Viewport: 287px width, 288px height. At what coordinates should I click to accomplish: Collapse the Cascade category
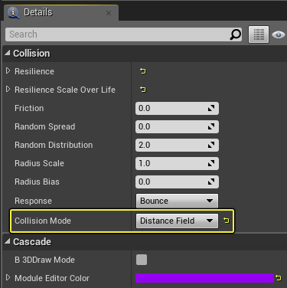point(8,241)
